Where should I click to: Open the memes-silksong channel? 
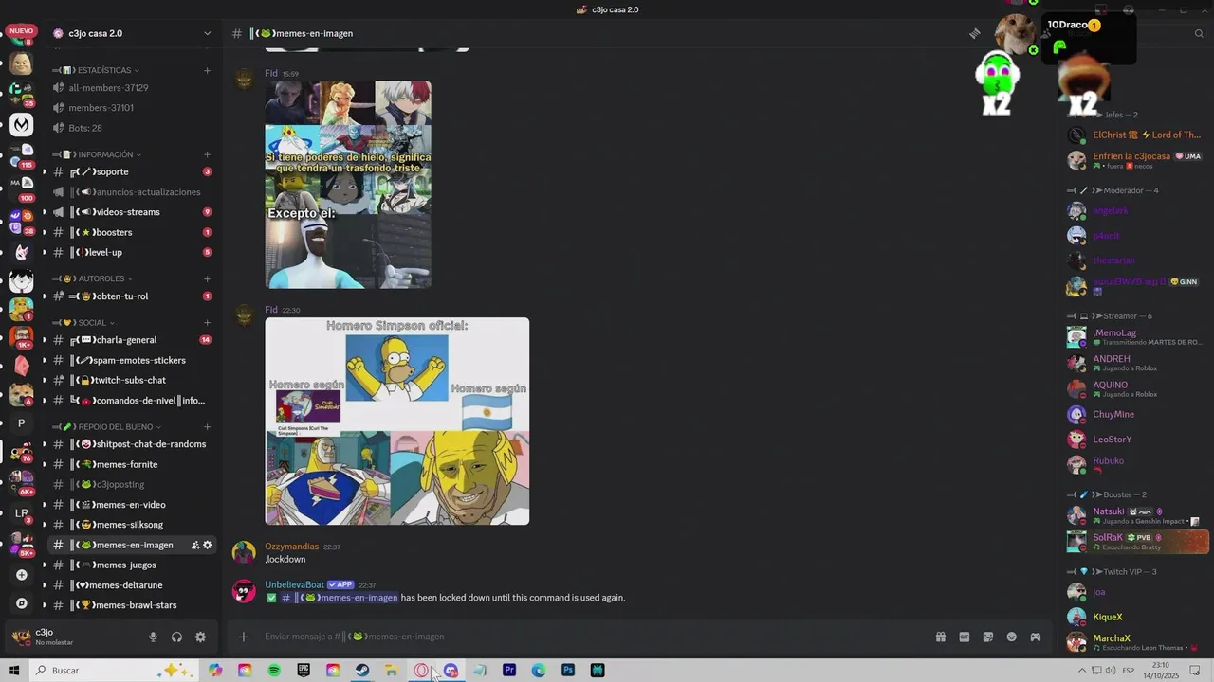(132, 525)
